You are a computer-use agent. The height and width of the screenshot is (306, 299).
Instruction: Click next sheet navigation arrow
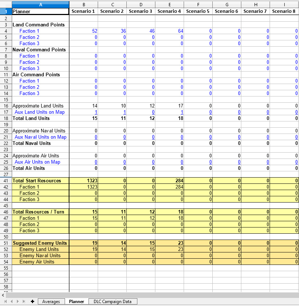pos(17,302)
